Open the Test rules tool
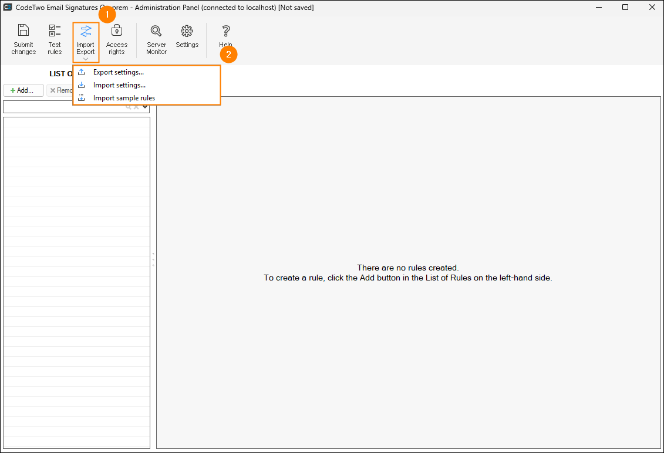The width and height of the screenshot is (664, 453). click(55, 31)
